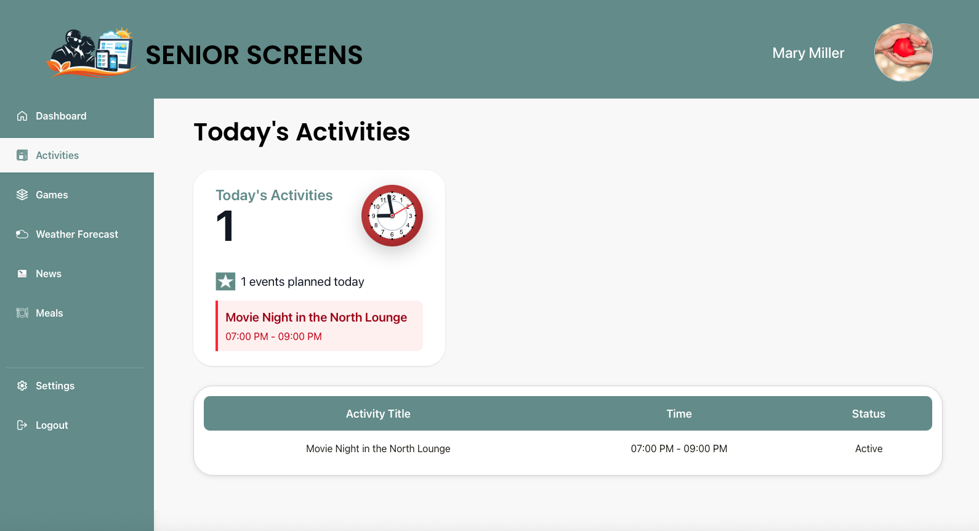Click the SENIOR SCREENS title text
Image resolution: width=979 pixels, height=531 pixels.
tap(254, 55)
